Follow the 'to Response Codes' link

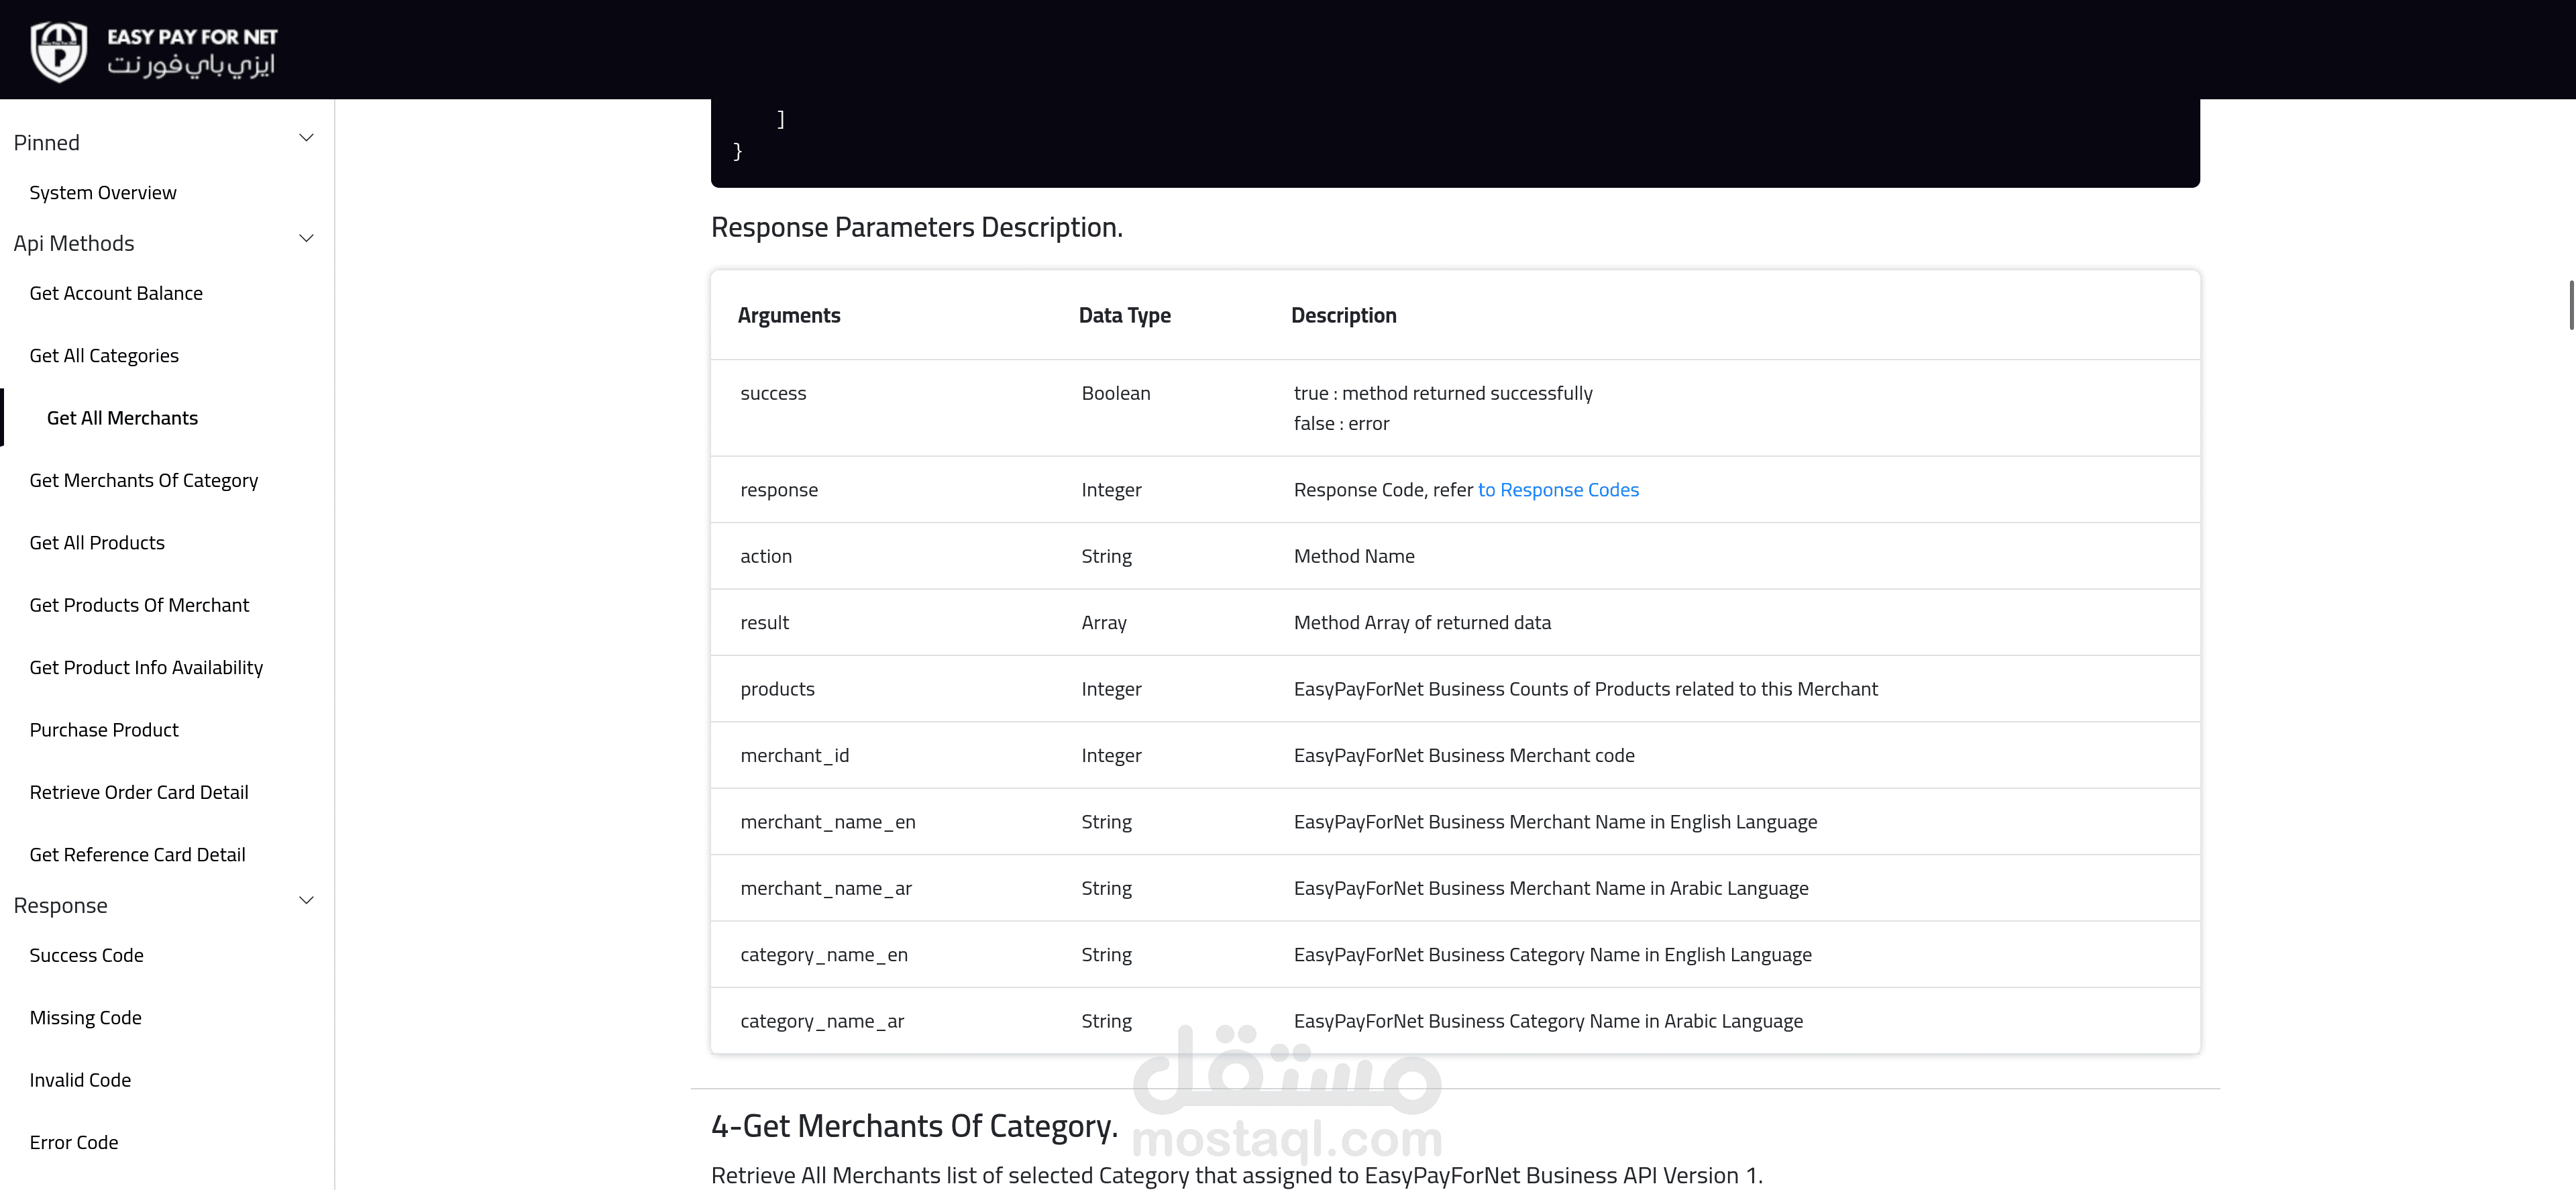pos(1558,490)
